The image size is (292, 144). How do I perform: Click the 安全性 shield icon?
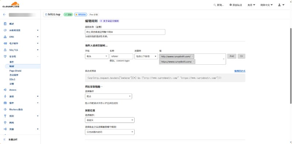(x=5, y=56)
